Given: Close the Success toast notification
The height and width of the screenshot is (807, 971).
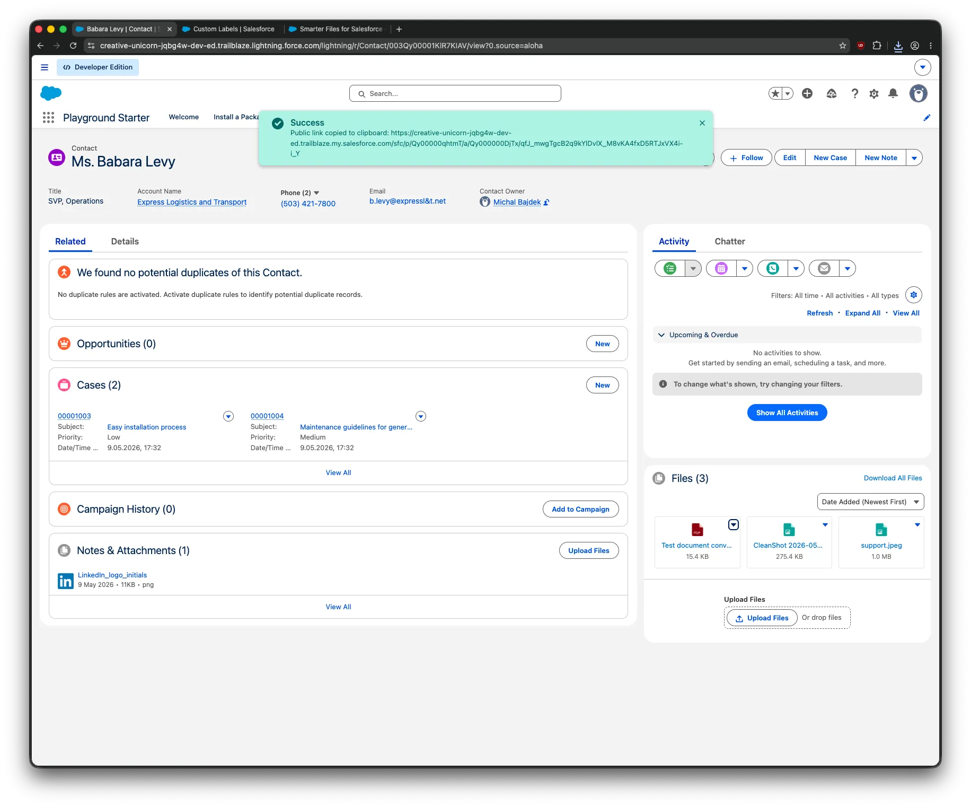Looking at the screenshot, I should 702,123.
